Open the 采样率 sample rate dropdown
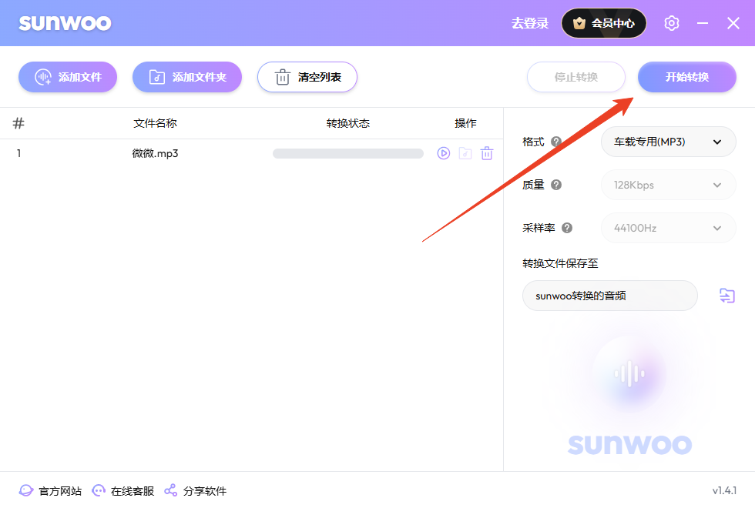 (x=668, y=228)
